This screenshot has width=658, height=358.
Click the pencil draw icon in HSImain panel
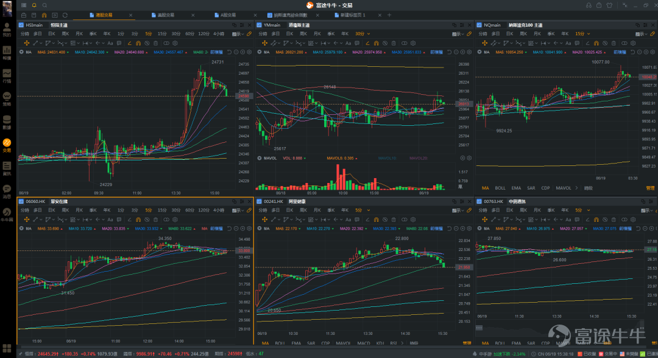pos(249,34)
